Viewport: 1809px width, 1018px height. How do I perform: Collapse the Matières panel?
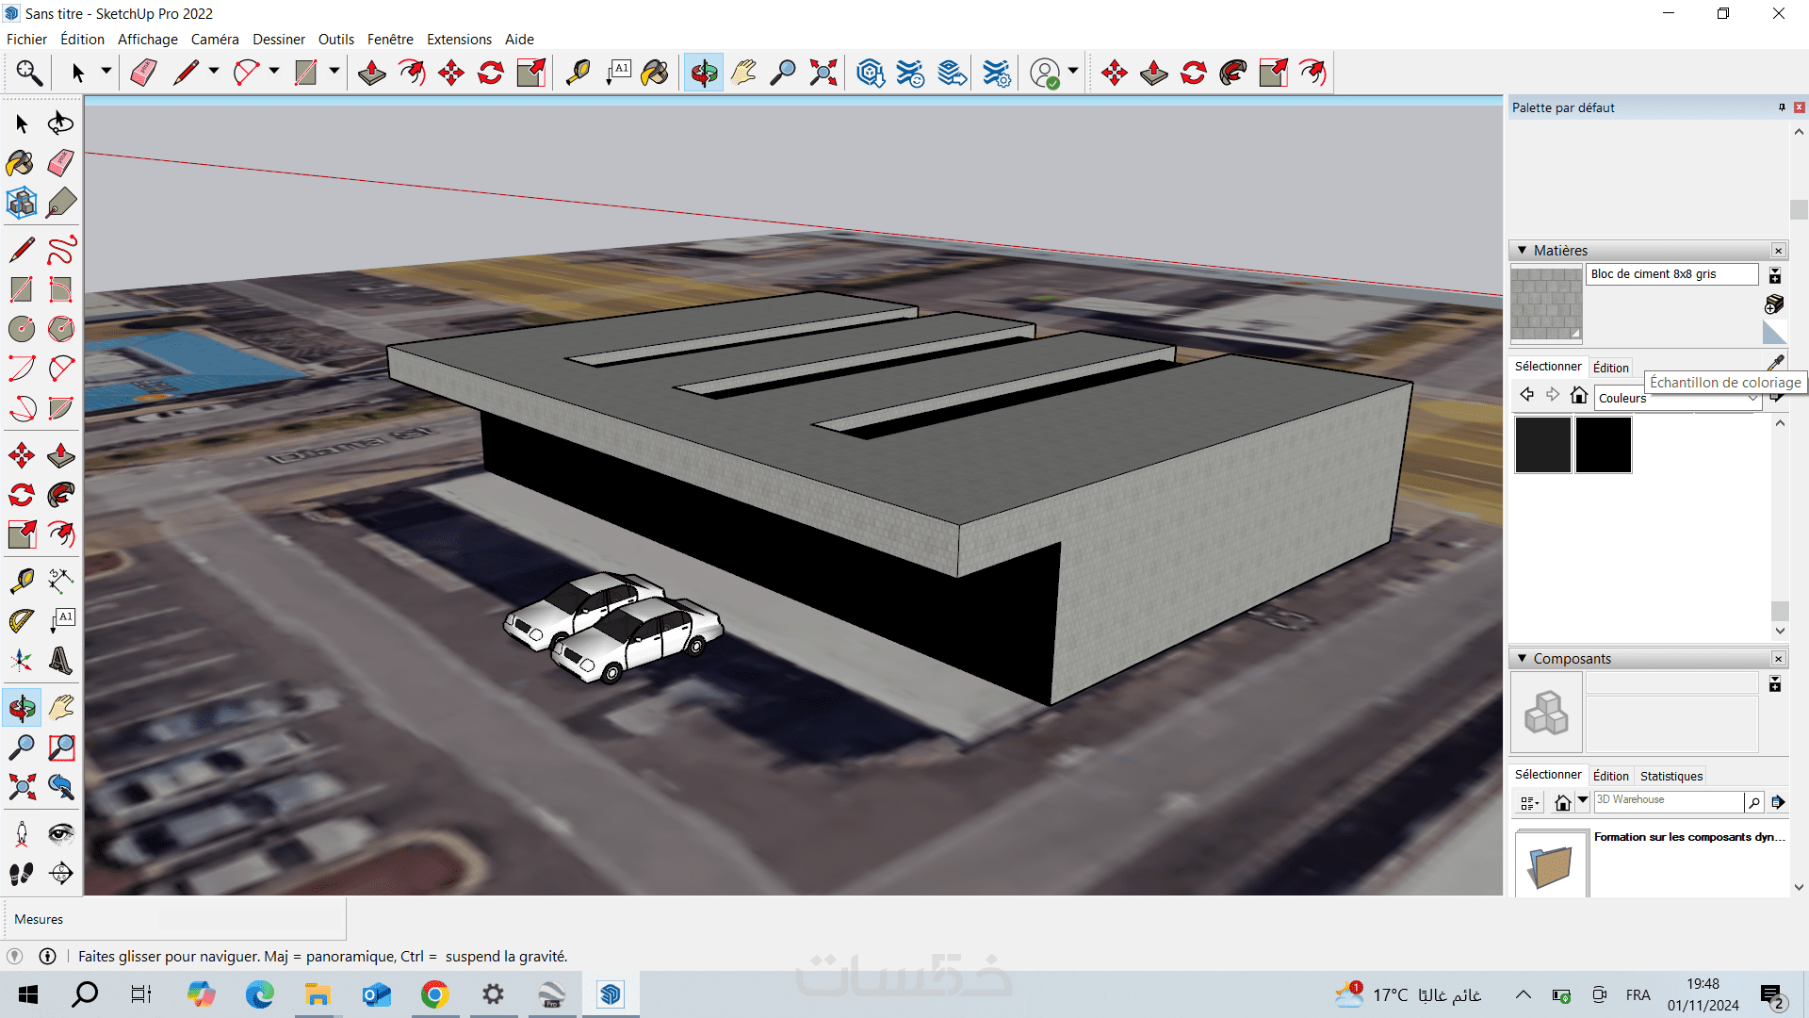pyautogui.click(x=1522, y=250)
